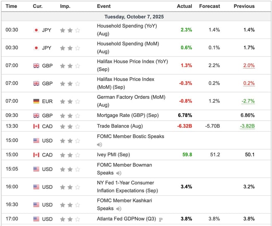Screen dimensions: 272x226
Task: Click the revised previous value -3.82B for Trade Balance
Action: [x=247, y=126]
